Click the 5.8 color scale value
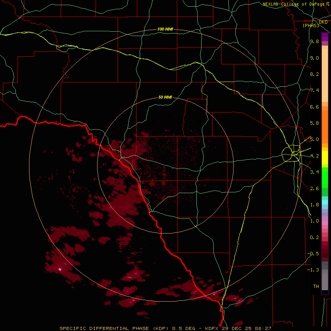This screenshot has width=331, height=331. click(x=314, y=123)
